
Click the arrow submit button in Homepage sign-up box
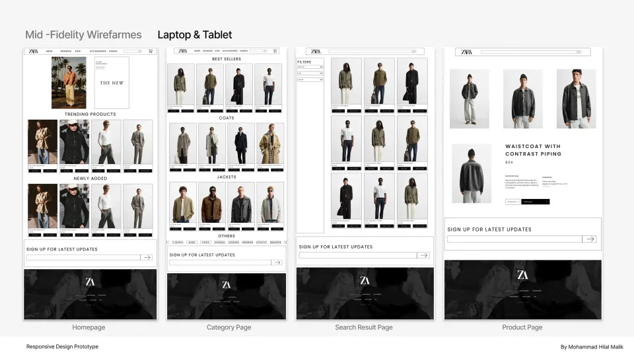(147, 257)
